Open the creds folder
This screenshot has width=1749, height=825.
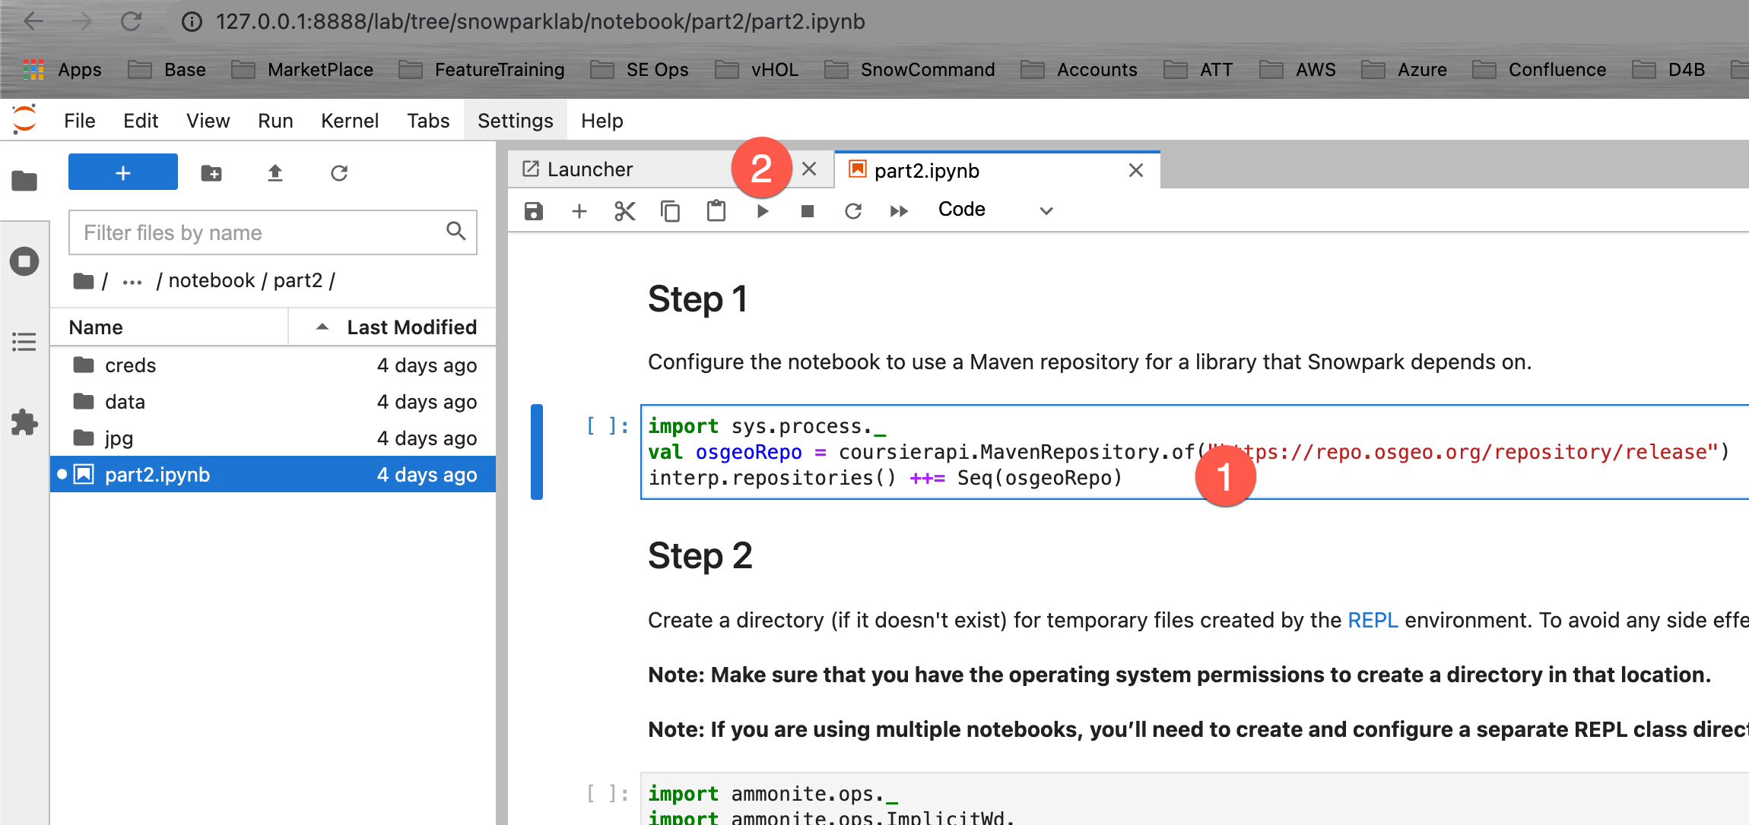tap(130, 365)
